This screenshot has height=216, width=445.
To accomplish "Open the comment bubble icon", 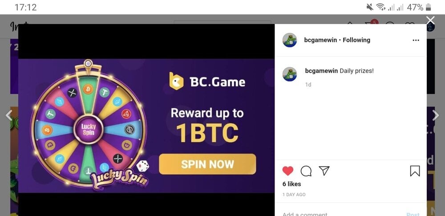I will pos(306,171).
